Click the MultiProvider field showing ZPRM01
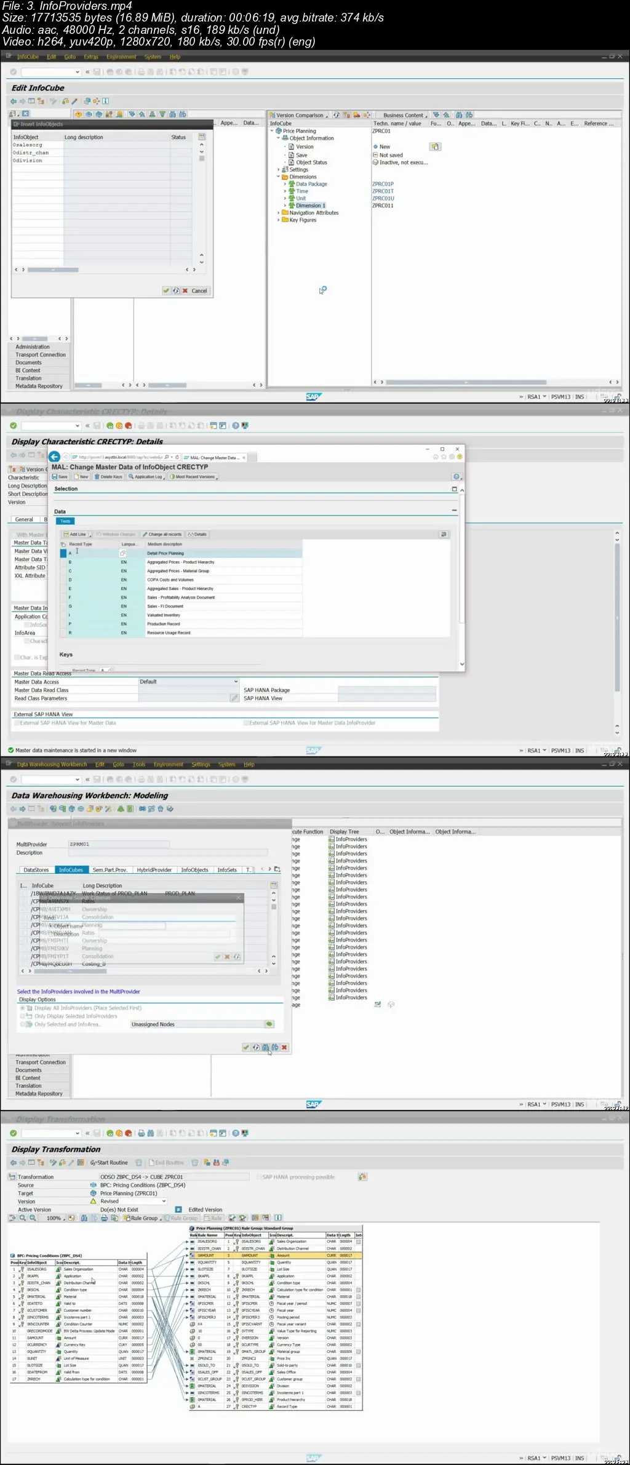630x1465 pixels. click(118, 844)
